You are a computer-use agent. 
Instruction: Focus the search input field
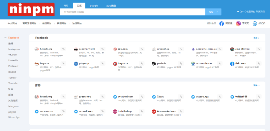[132, 12]
